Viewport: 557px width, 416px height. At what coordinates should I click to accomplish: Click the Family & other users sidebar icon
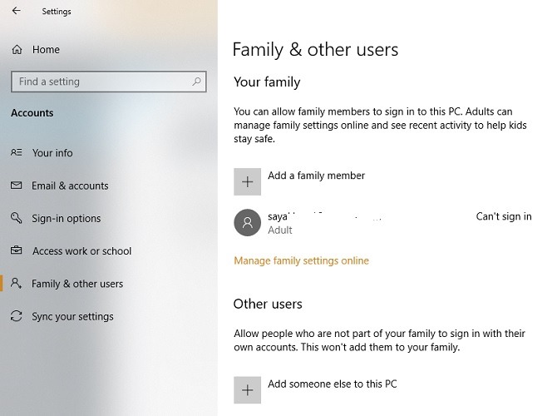click(x=17, y=284)
